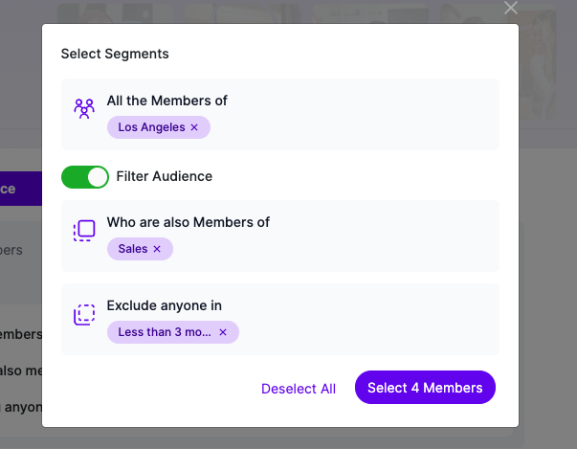Select the Less than 3 mo... chip label
Image resolution: width=577 pixels, height=449 pixels.
click(x=165, y=332)
